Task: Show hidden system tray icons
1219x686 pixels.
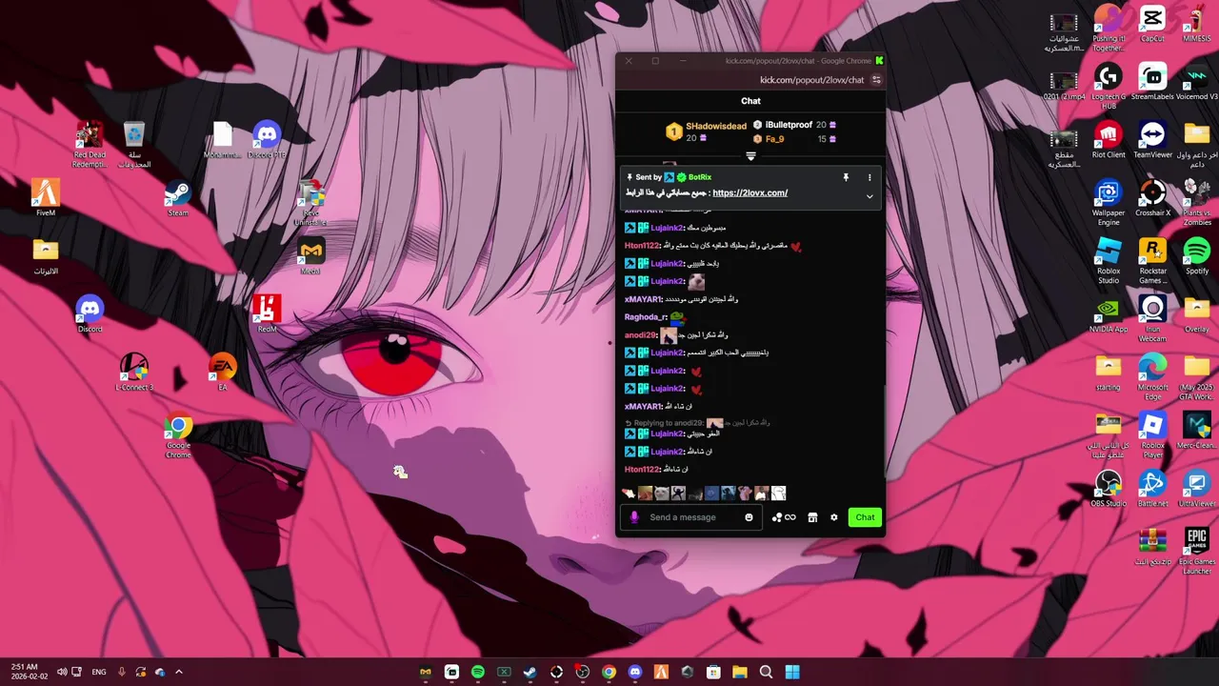Action: click(178, 672)
